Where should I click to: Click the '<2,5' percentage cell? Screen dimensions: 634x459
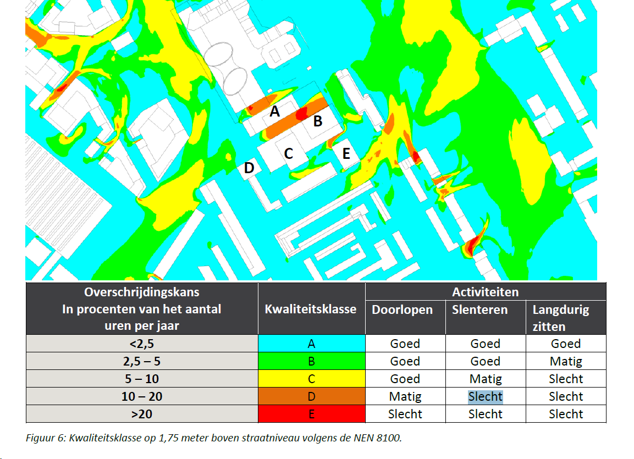click(142, 344)
